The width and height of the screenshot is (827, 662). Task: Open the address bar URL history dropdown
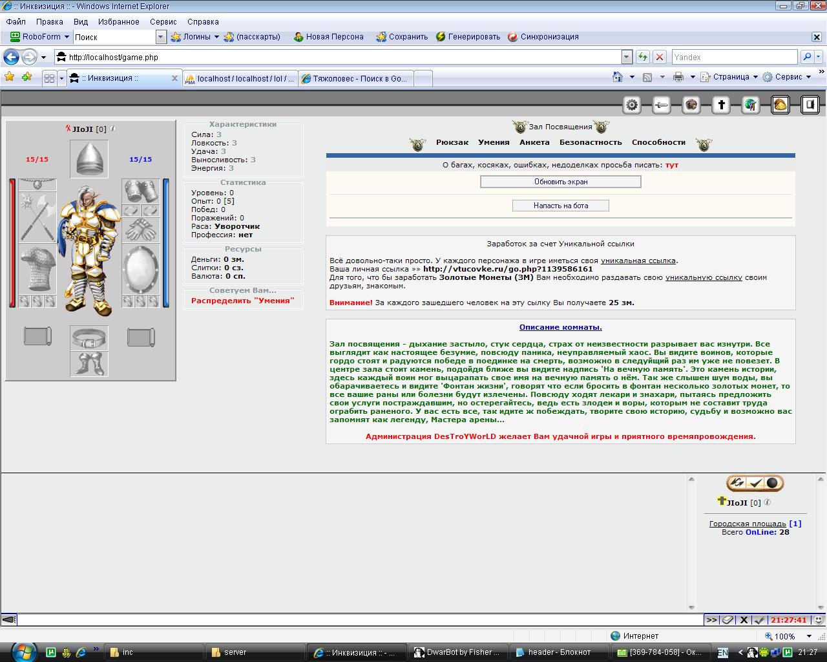tap(626, 57)
